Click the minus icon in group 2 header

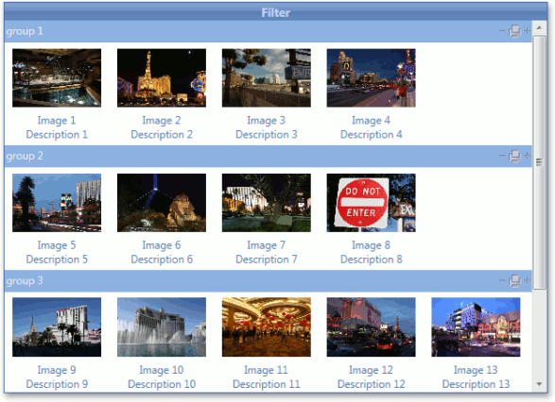click(x=502, y=156)
